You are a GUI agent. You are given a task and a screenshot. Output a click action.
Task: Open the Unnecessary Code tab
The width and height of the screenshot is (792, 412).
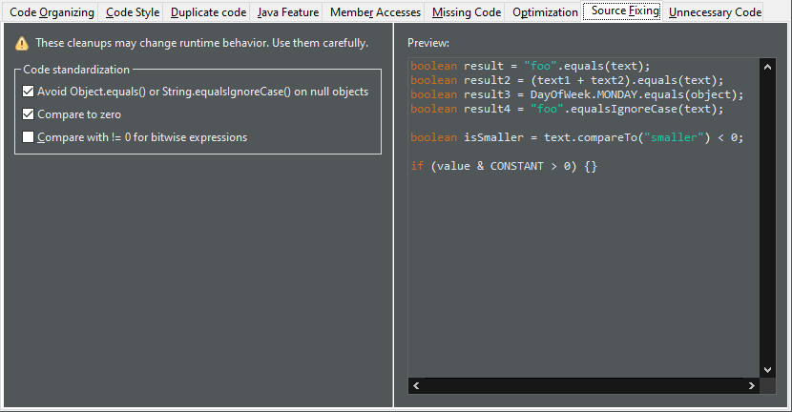715,12
